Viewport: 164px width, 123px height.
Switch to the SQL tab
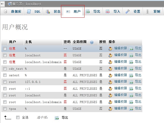[33, 11]
